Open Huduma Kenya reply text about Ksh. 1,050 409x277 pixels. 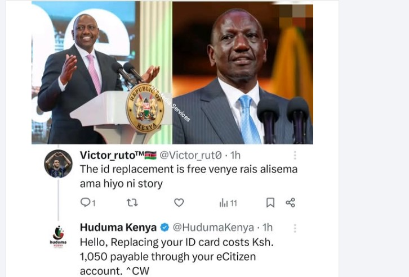coord(176,256)
